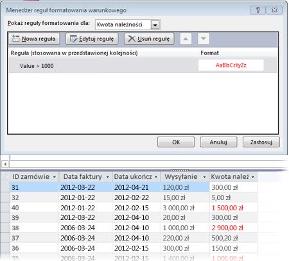Screen dimensions: 289x261
Task: Click the 15,00 zł shipping cell
Action: [185, 198]
